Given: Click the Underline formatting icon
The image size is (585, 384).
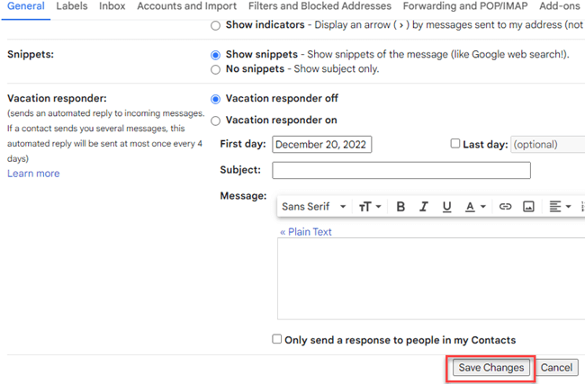Looking at the screenshot, I should click(x=446, y=207).
